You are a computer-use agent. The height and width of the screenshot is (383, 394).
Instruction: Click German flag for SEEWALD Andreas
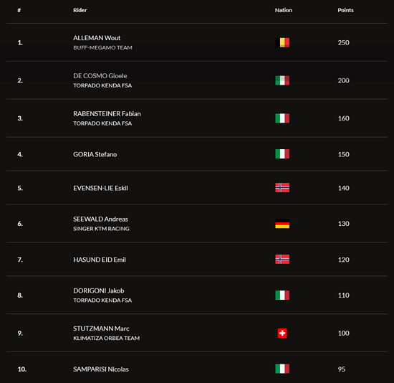pos(282,224)
